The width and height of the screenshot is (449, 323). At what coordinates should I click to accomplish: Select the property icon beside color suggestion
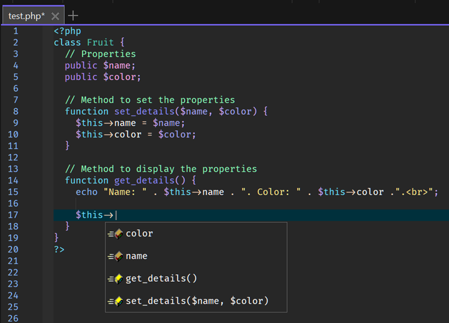115,234
